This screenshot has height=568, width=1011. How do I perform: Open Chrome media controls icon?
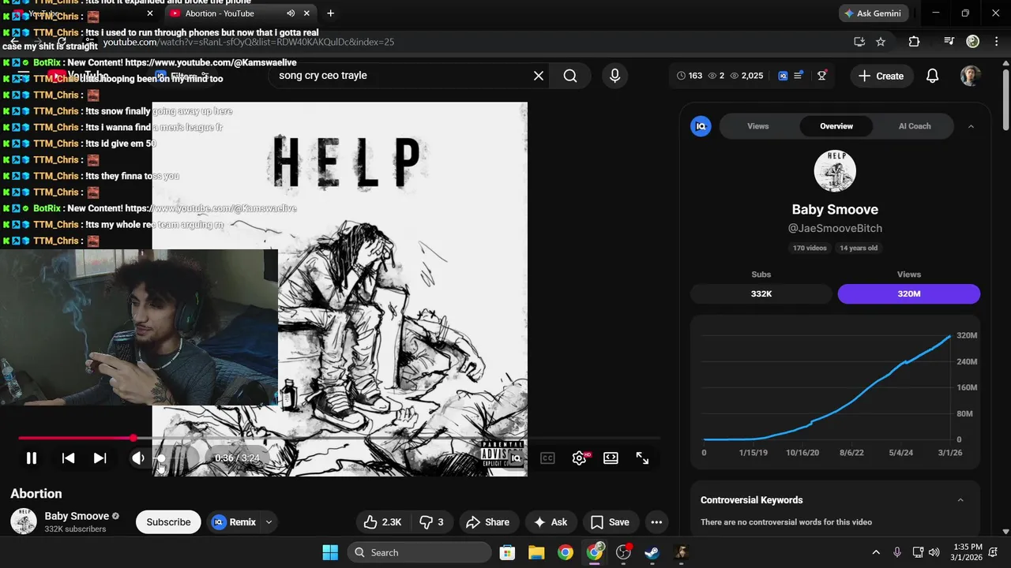(x=949, y=42)
